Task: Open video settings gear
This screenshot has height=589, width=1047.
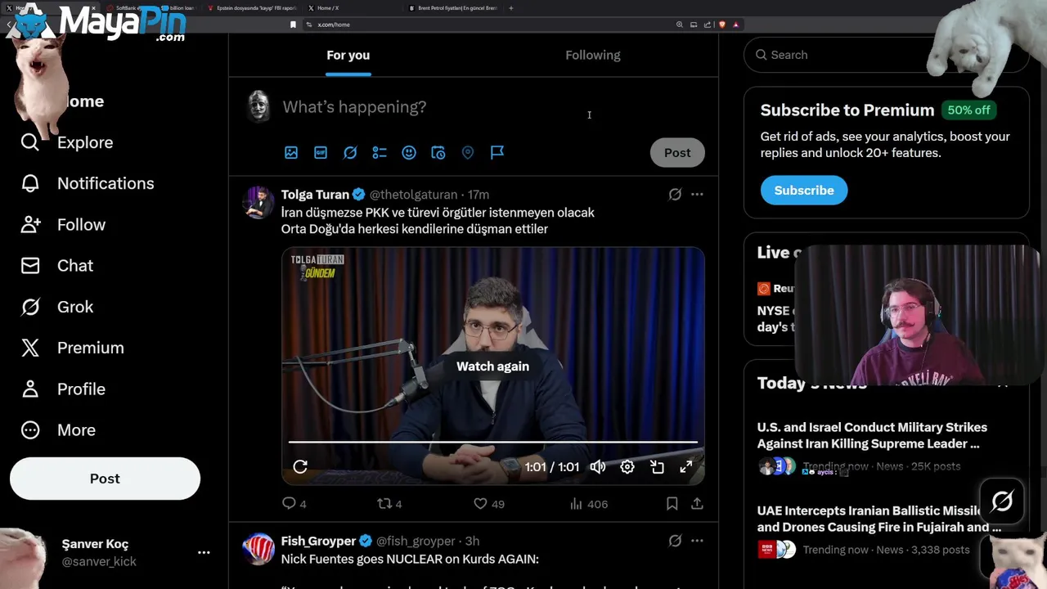Action: pyautogui.click(x=627, y=466)
